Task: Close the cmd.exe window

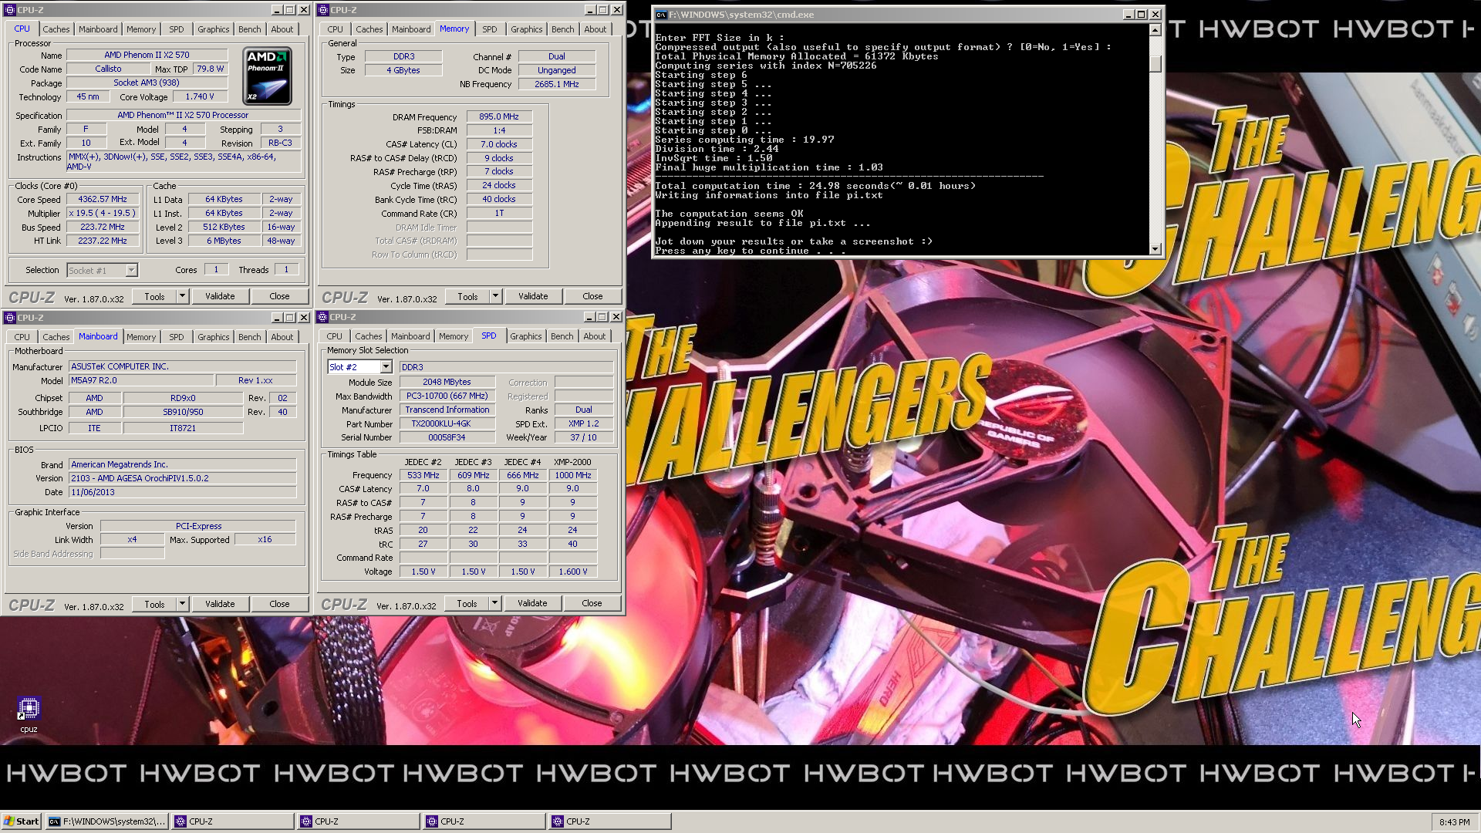Action: (x=1155, y=15)
